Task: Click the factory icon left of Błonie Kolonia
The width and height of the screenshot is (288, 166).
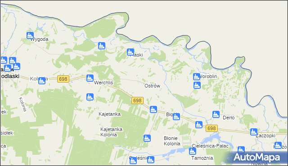Action: point(147,138)
